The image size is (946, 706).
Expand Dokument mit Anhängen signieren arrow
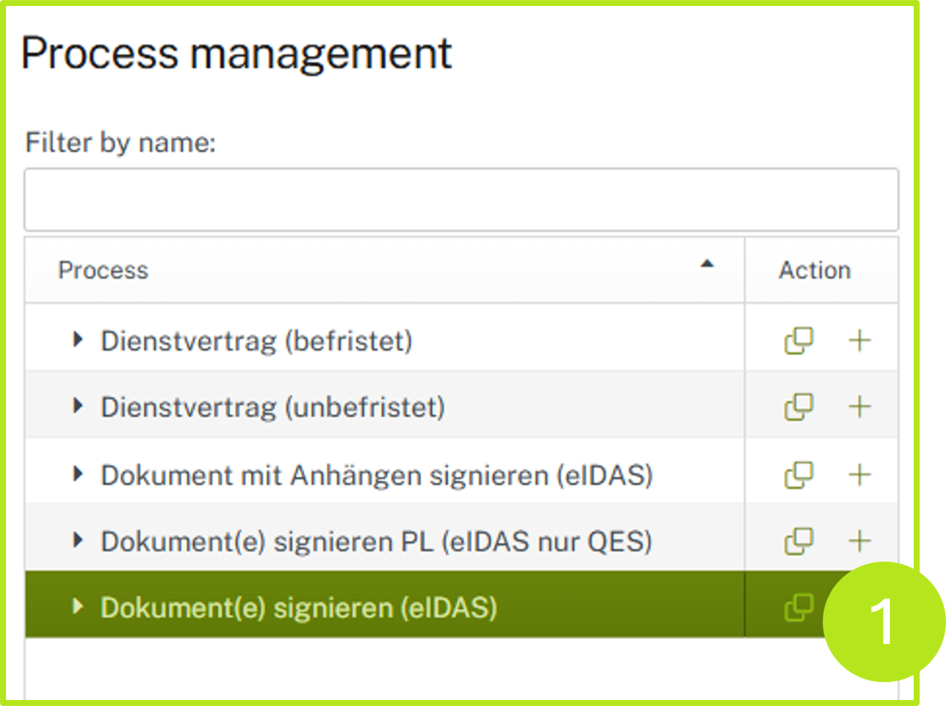(78, 474)
